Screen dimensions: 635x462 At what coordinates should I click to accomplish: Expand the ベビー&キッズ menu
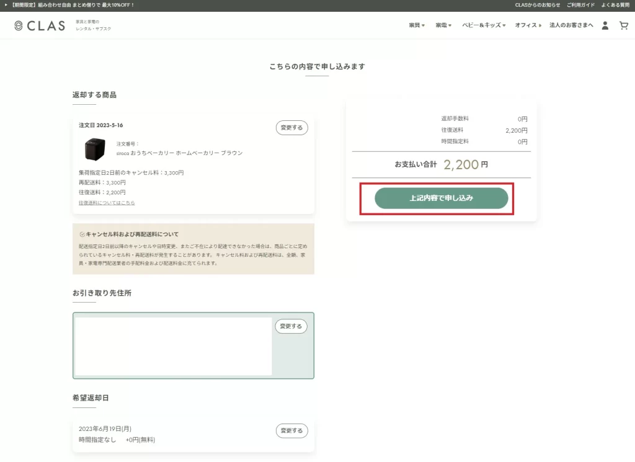point(484,25)
